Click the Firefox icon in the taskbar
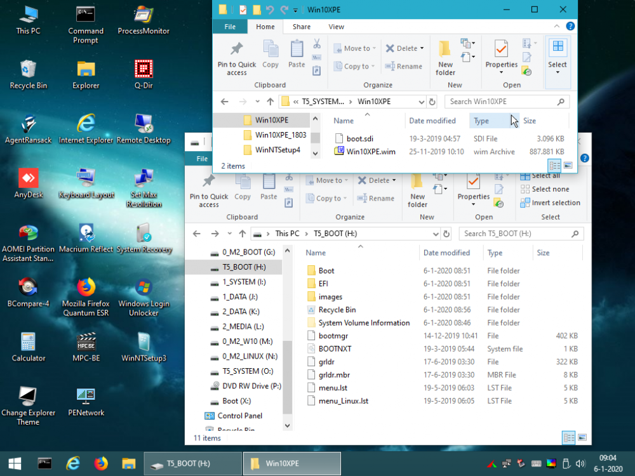Image resolution: width=635 pixels, height=476 pixels. tap(101, 463)
